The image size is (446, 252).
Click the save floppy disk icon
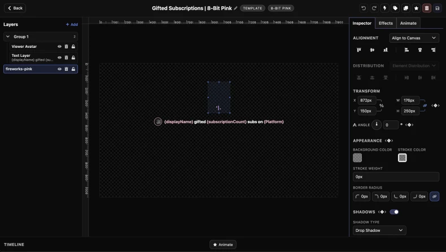point(437,8)
